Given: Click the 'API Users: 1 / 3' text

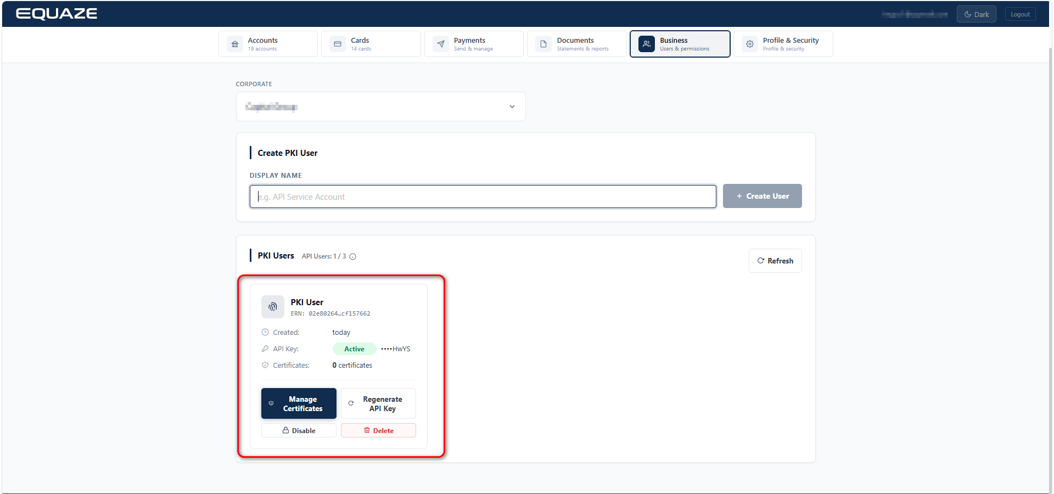Looking at the screenshot, I should (x=324, y=256).
